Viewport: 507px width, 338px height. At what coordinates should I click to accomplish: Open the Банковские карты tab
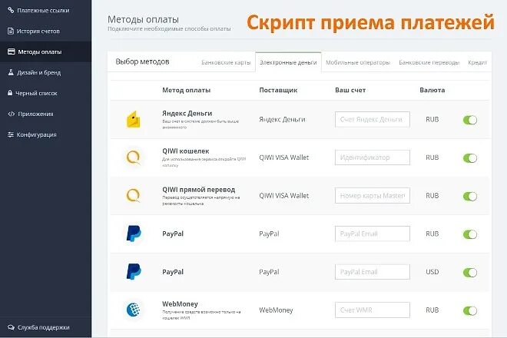226,62
